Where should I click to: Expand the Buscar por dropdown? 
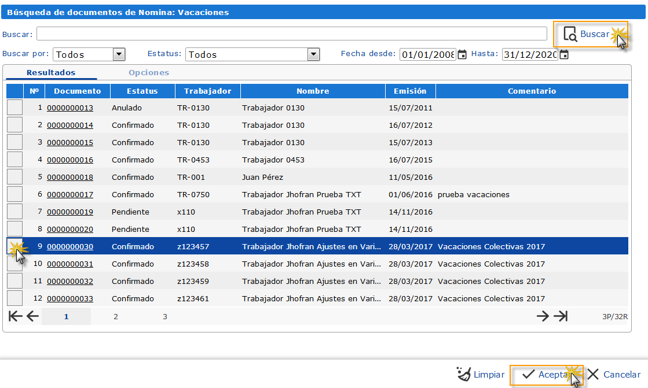(119, 54)
